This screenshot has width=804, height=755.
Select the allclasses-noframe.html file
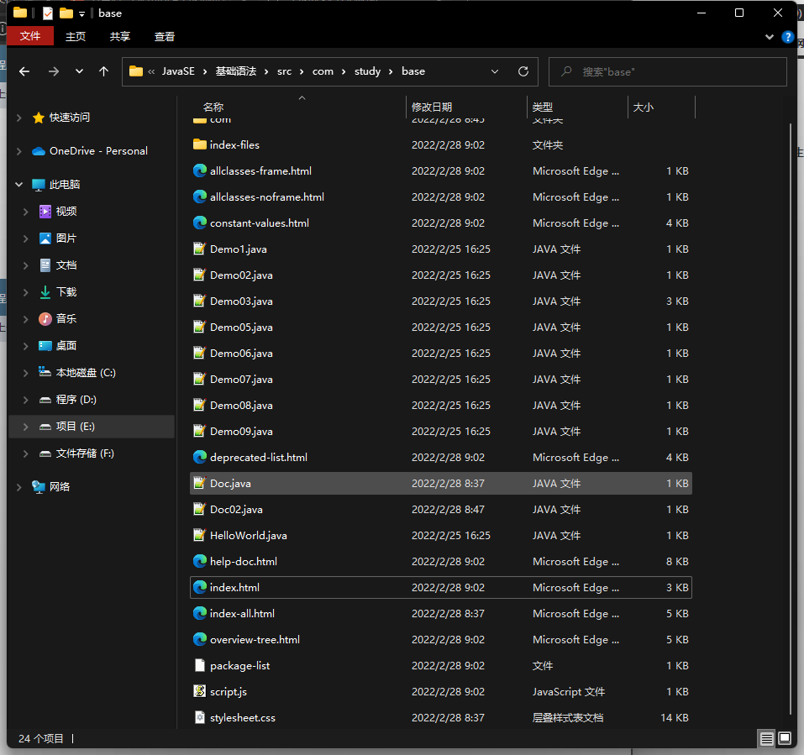441,197
